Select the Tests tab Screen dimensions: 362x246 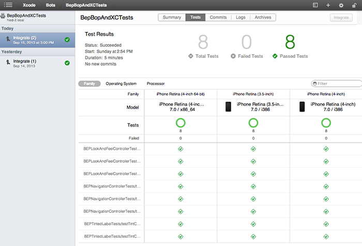tap(195, 17)
